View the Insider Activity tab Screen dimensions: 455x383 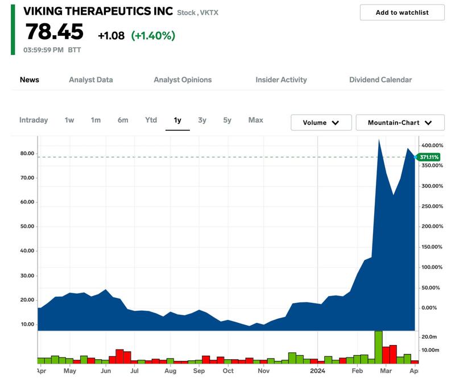[281, 80]
